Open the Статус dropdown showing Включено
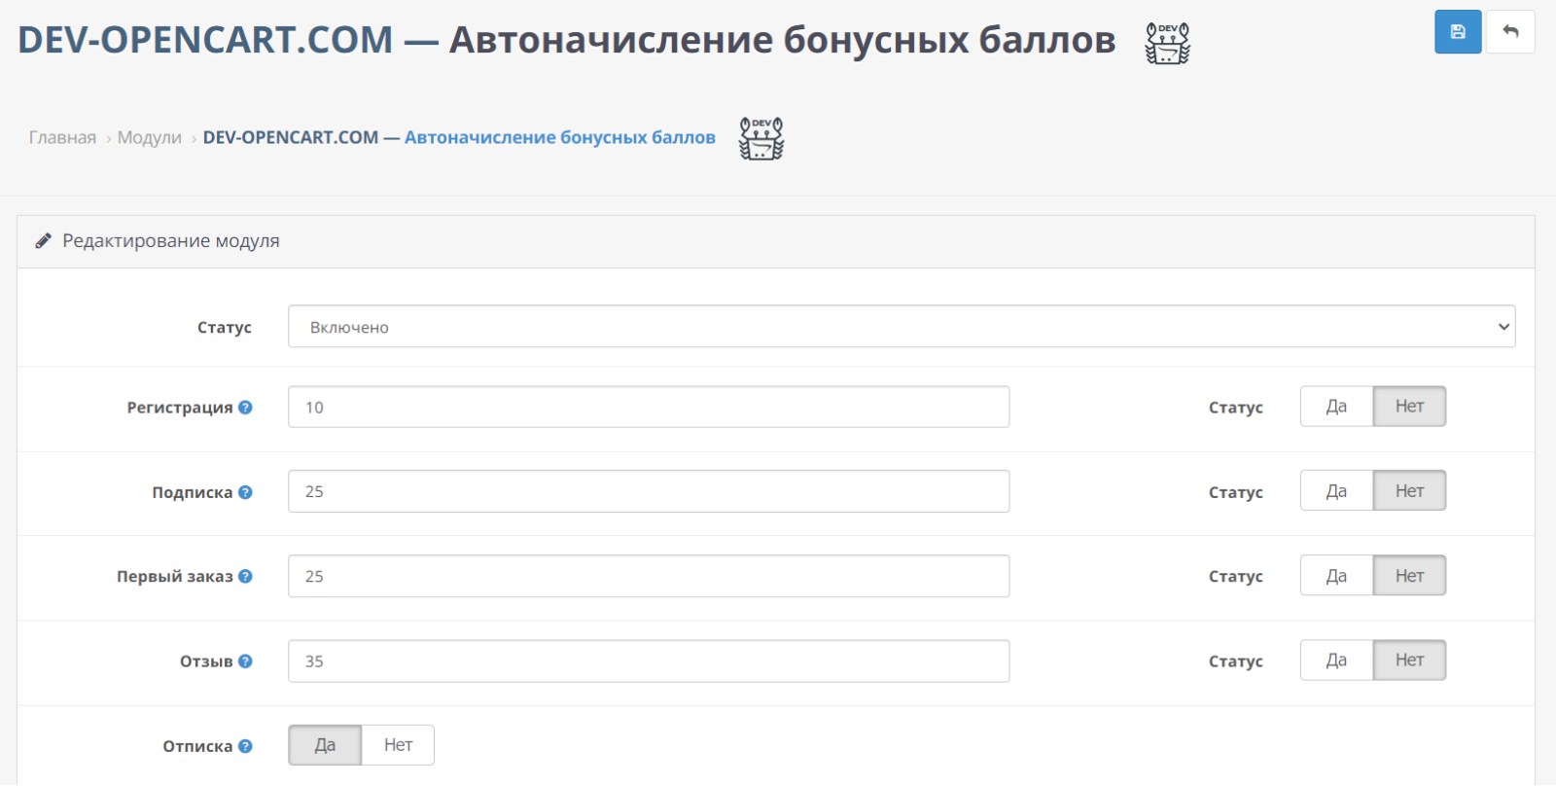The image size is (1556, 786). (902, 327)
